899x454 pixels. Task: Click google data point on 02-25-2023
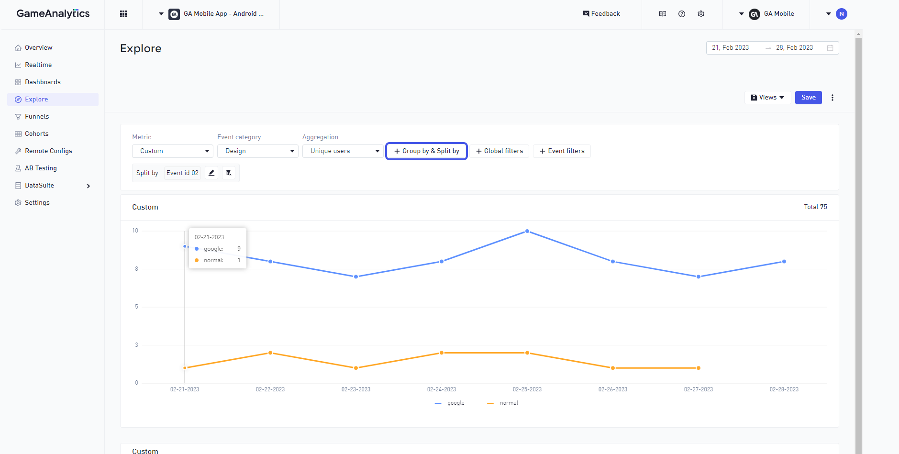click(527, 231)
